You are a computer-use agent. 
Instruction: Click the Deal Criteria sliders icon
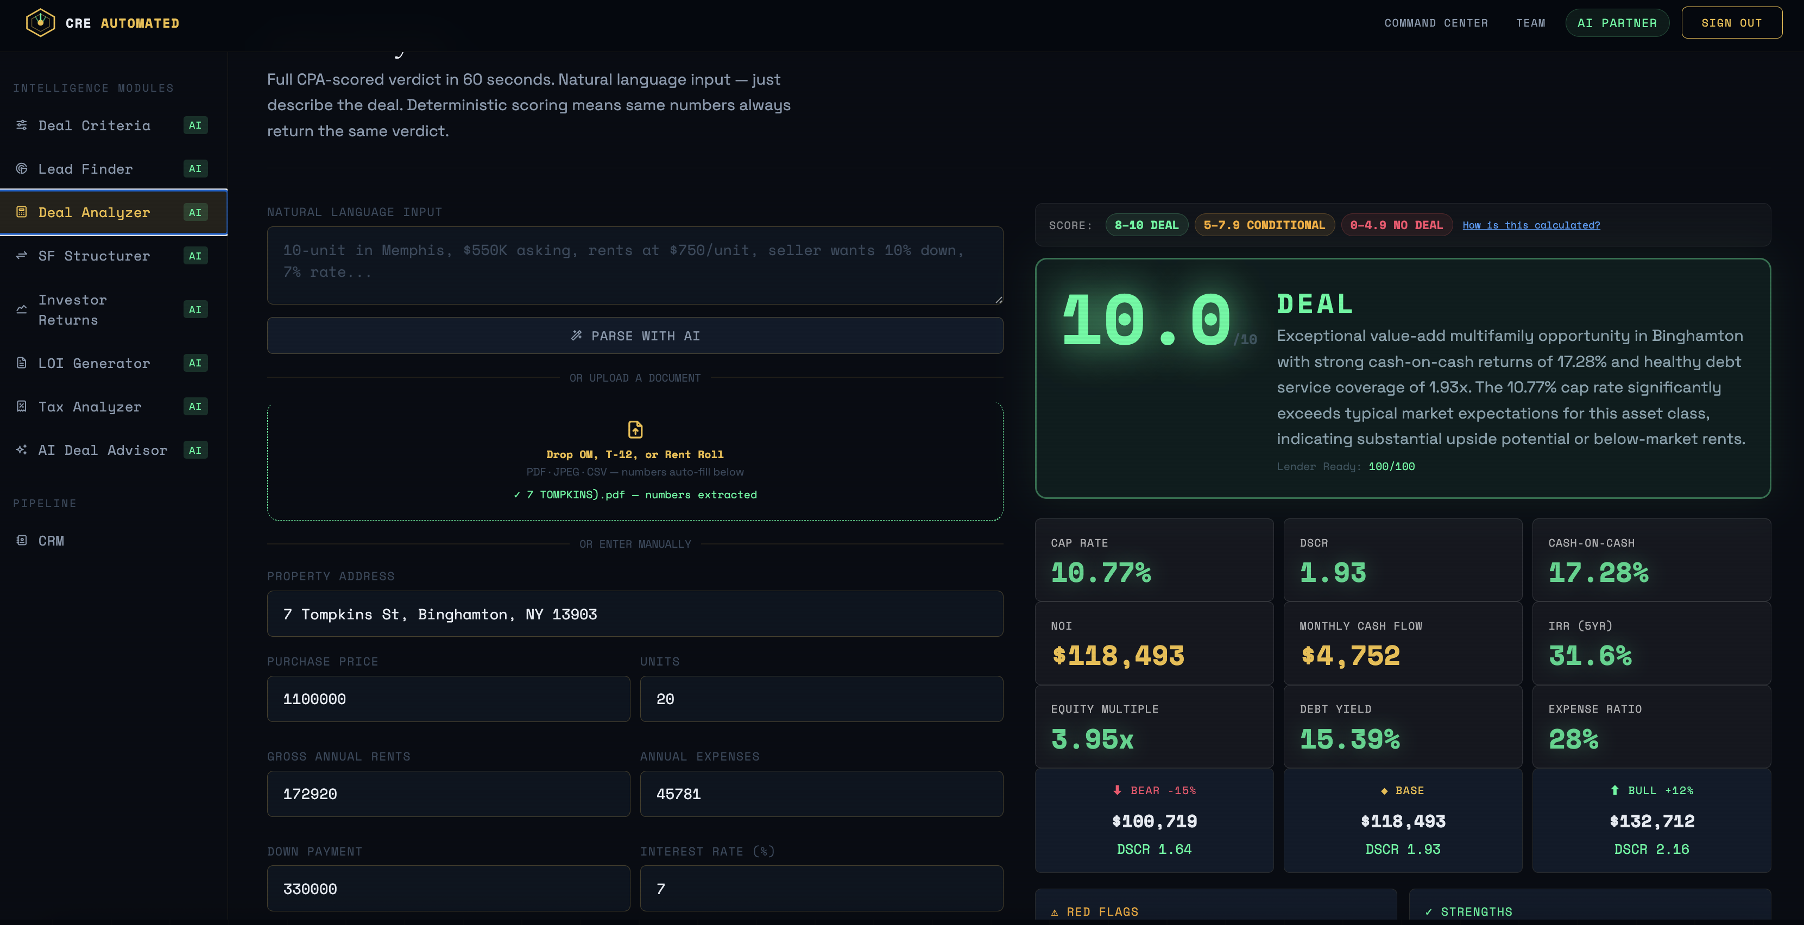pyautogui.click(x=22, y=125)
